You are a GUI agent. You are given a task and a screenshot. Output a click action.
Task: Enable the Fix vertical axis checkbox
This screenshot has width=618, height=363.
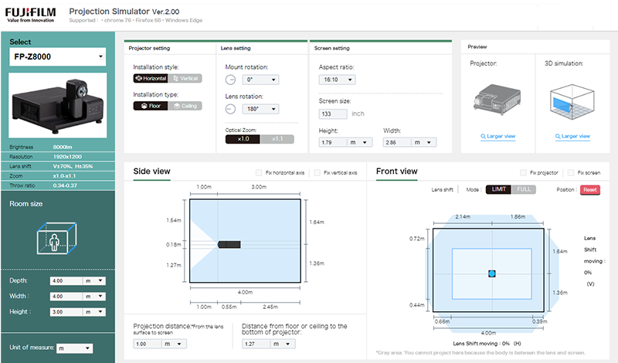click(x=317, y=173)
